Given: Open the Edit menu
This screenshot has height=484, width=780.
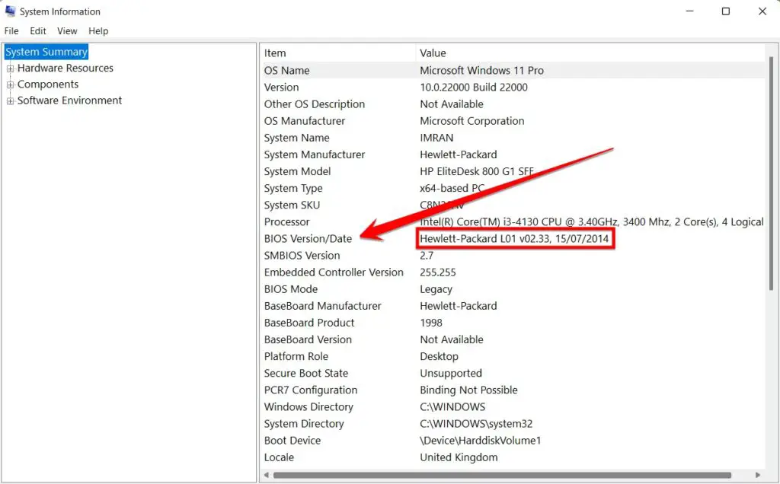Looking at the screenshot, I should pyautogui.click(x=38, y=30).
